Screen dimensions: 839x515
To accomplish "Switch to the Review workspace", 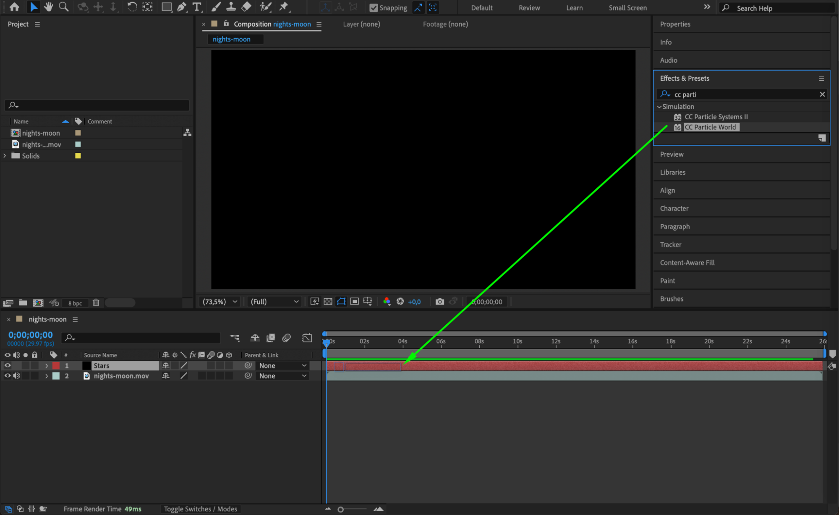I will click(x=529, y=8).
